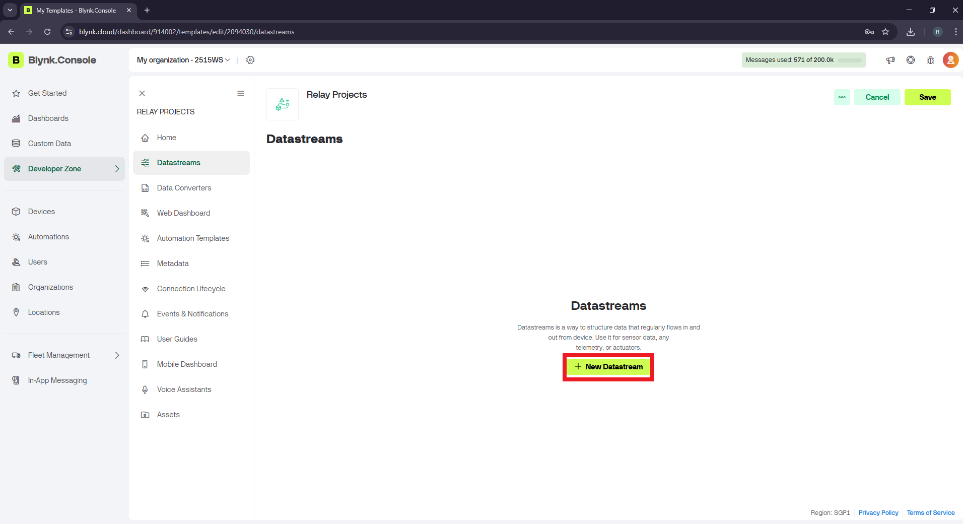The image size is (963, 524).
Task: Collapse the template menu via hamburger icon
Action: 241,93
